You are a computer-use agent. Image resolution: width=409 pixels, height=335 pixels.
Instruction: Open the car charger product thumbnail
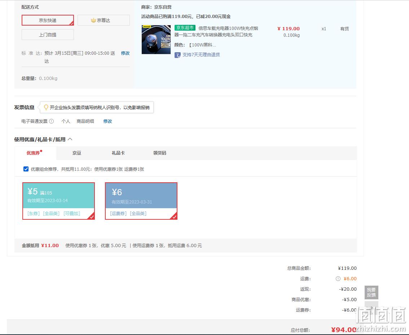pos(156,40)
